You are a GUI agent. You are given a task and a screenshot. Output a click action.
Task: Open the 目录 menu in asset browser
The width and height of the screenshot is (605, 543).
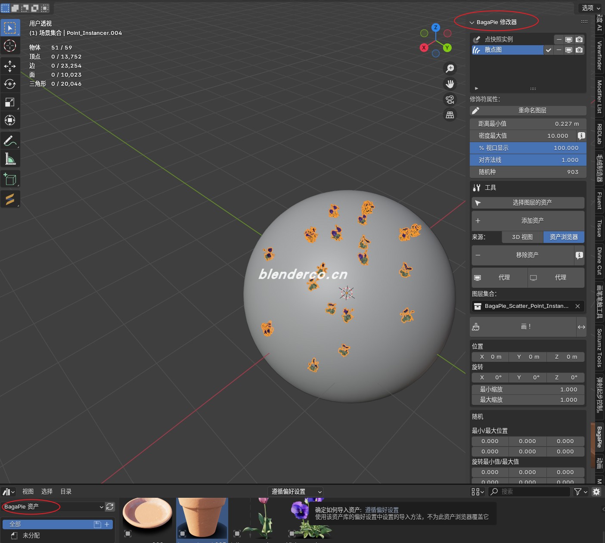pos(66,492)
